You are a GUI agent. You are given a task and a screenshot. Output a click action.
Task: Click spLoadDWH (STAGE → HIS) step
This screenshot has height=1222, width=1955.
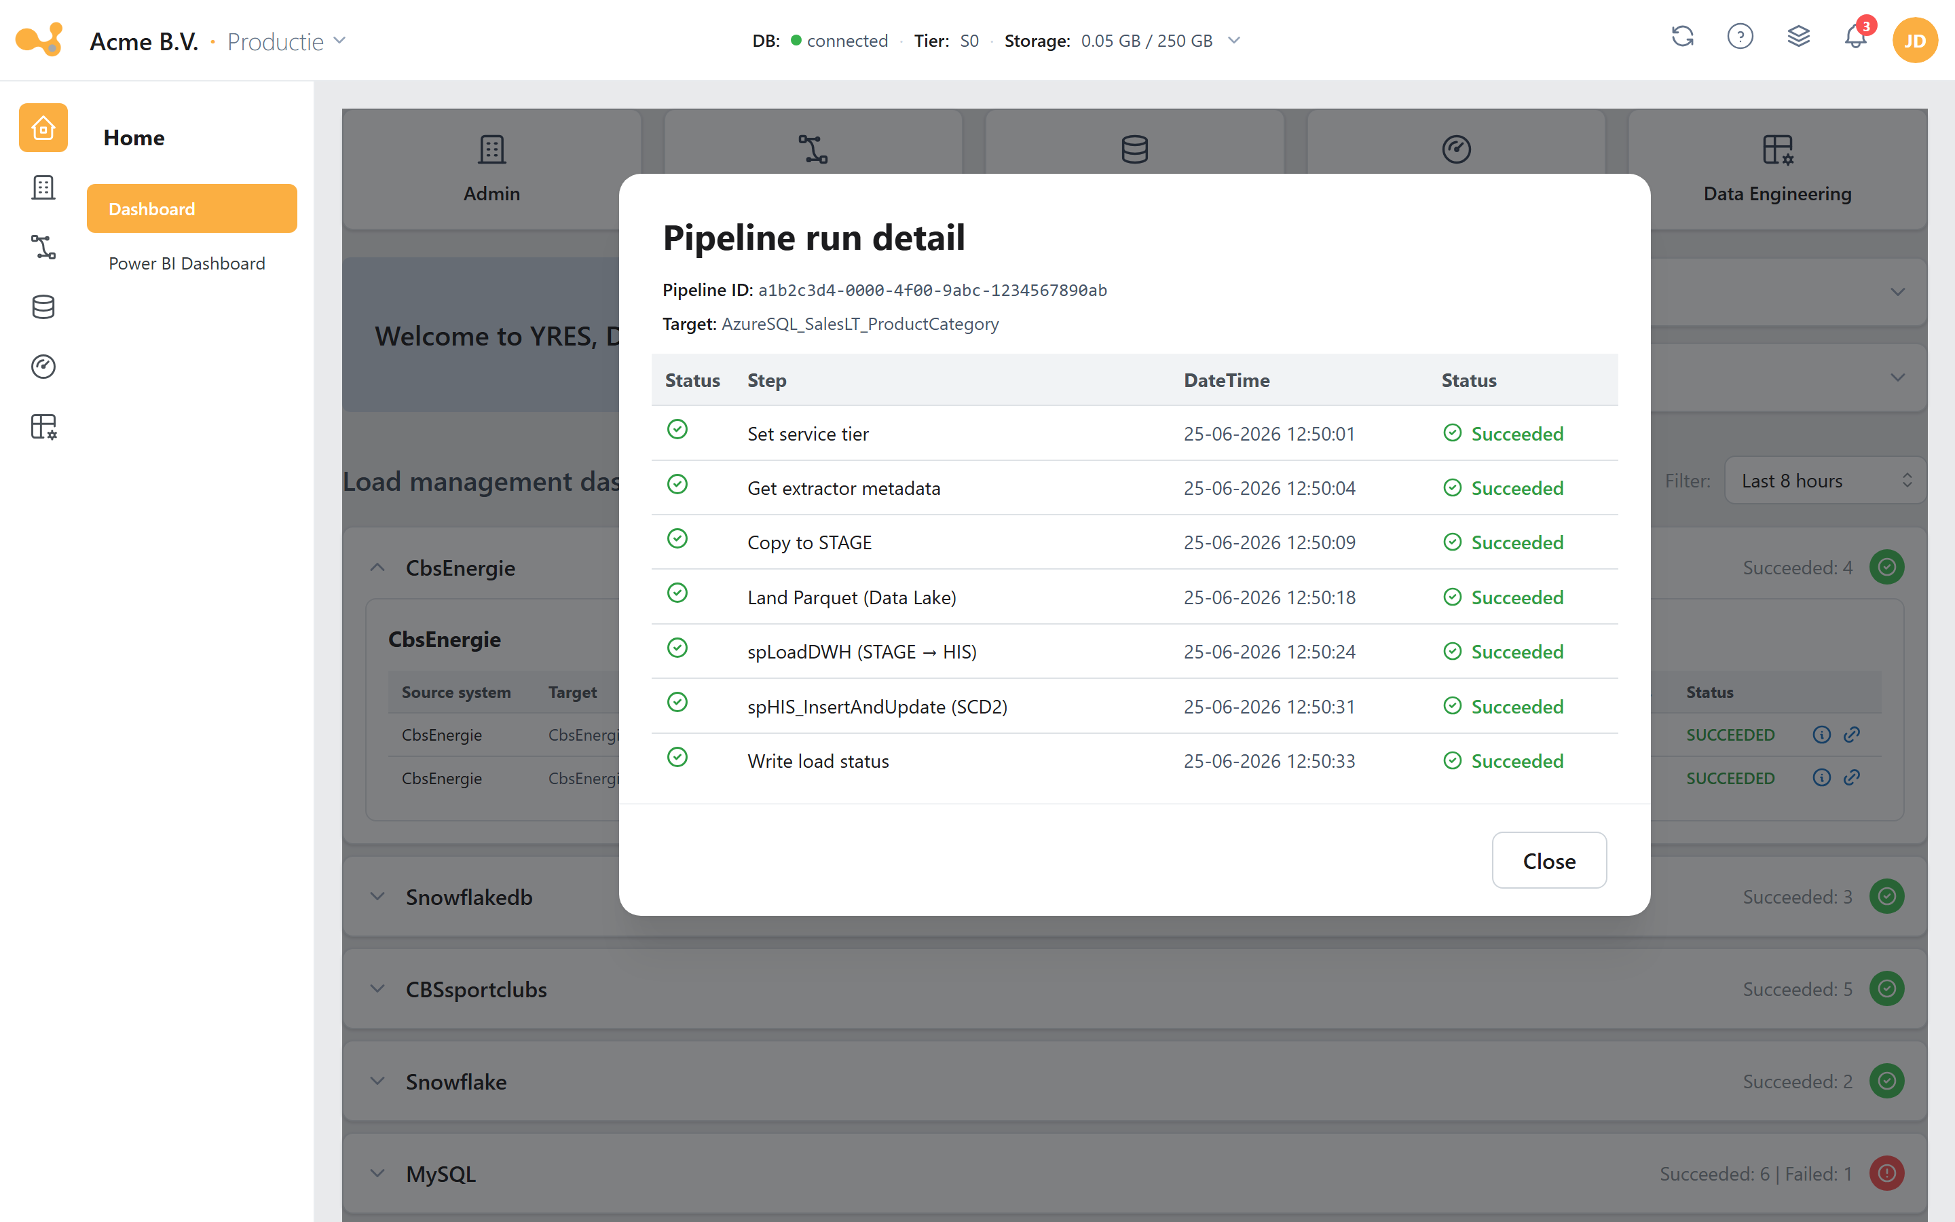pyautogui.click(x=862, y=652)
